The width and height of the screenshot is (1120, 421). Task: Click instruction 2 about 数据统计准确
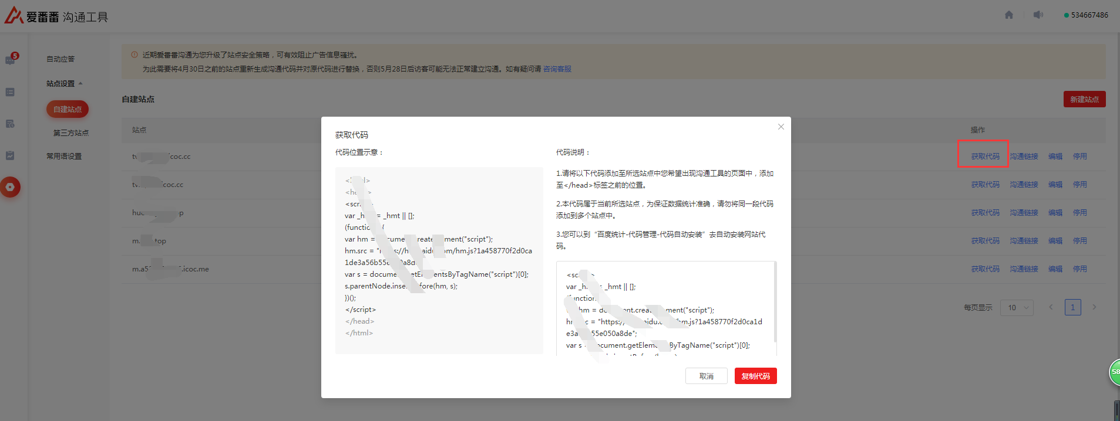coord(665,210)
